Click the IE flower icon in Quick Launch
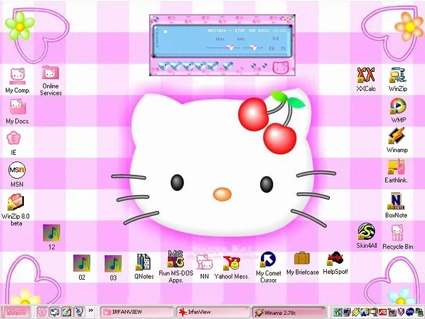This screenshot has height=319, width=425. [x=42, y=312]
